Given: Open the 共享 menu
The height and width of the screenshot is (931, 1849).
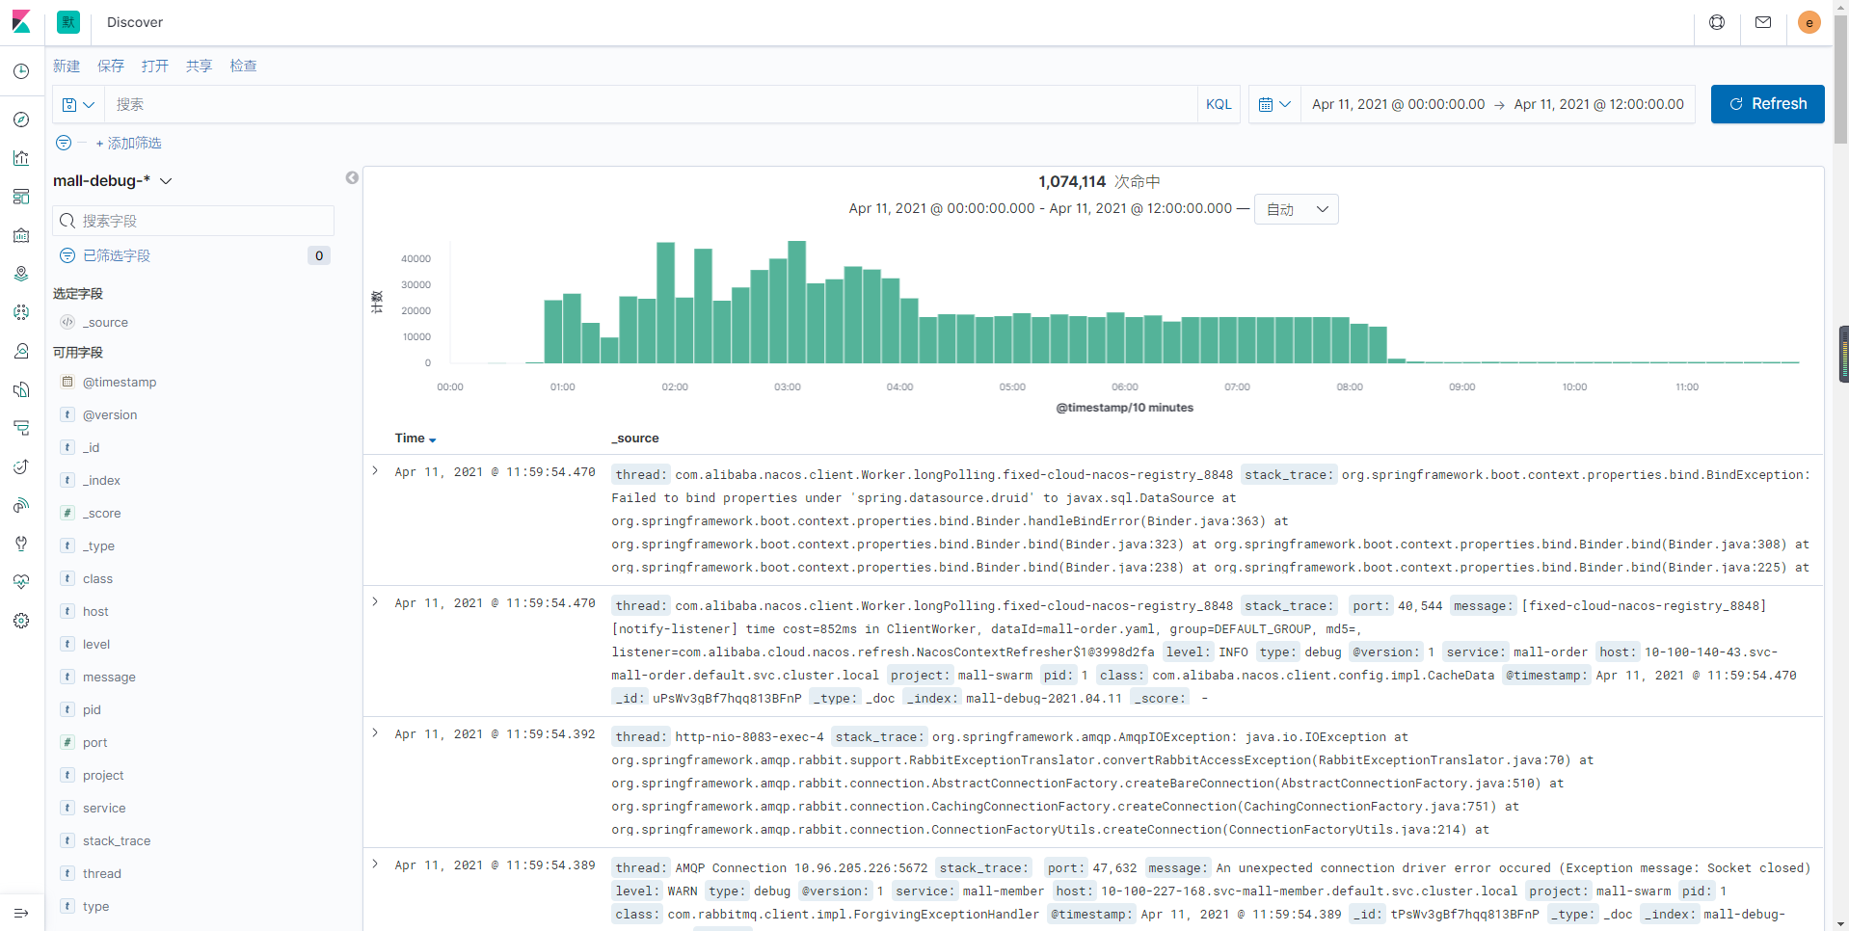Looking at the screenshot, I should tap(199, 66).
